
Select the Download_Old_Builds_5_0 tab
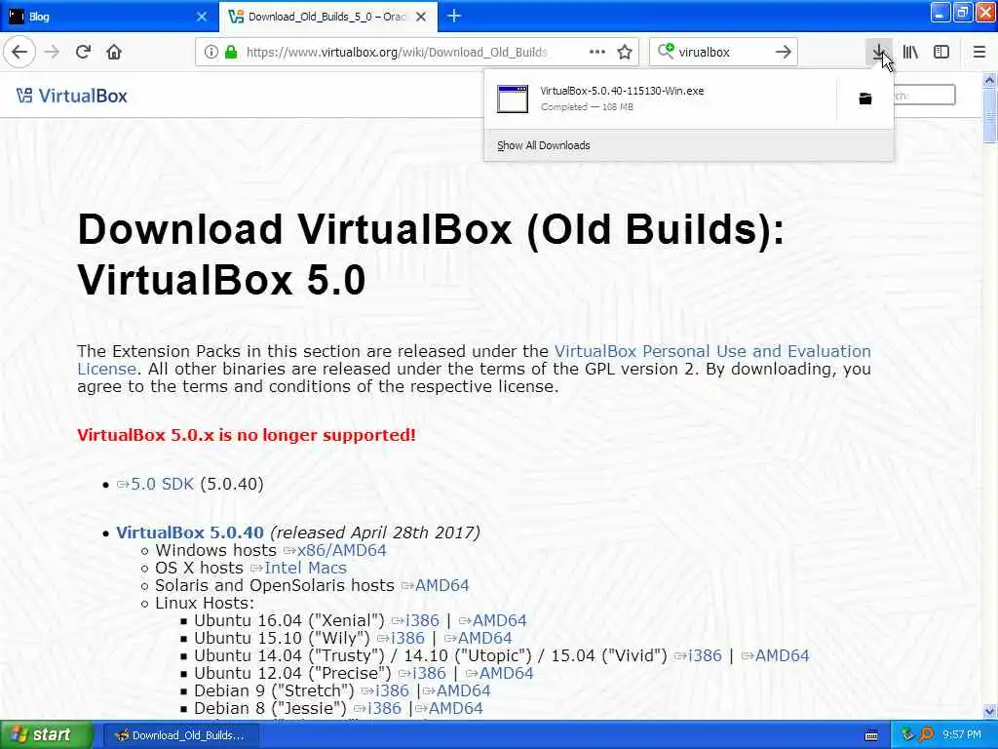pyautogui.click(x=327, y=17)
